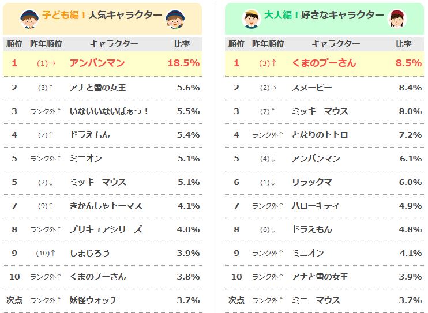Click 昨年順位 column header in adult table

pyautogui.click(x=268, y=44)
